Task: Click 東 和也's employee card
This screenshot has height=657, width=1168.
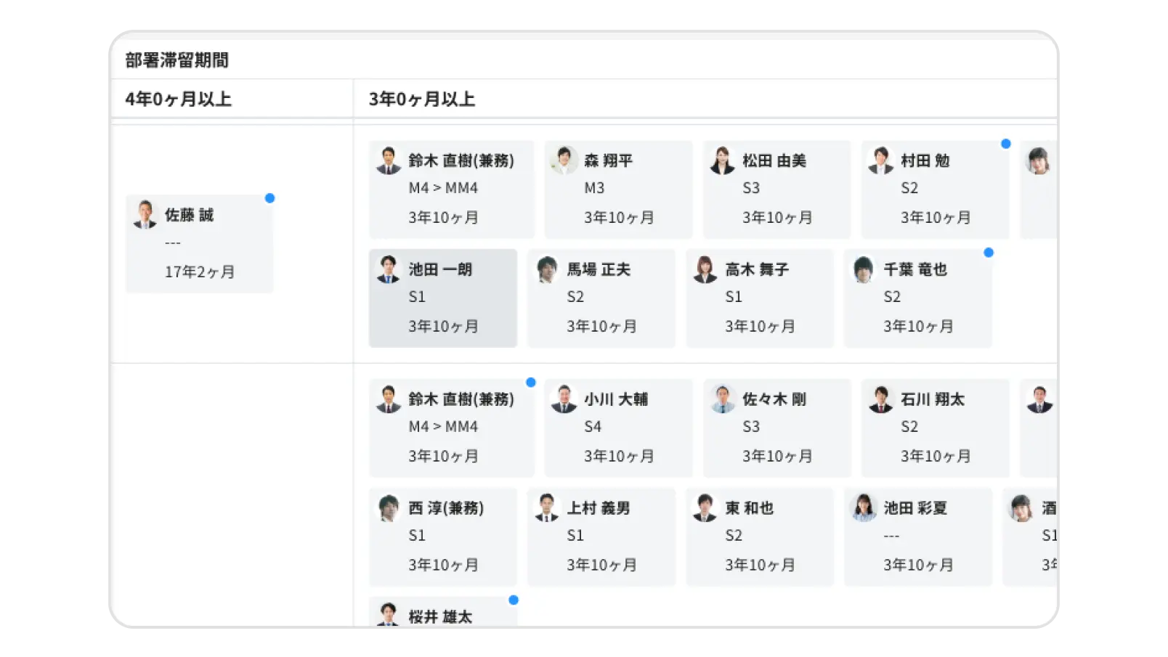Action: click(760, 537)
